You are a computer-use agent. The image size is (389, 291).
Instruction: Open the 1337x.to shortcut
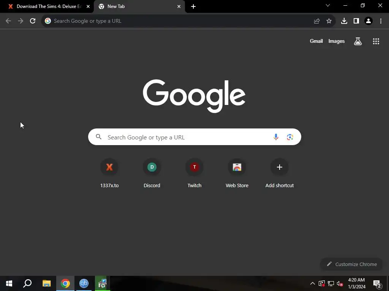[109, 173]
